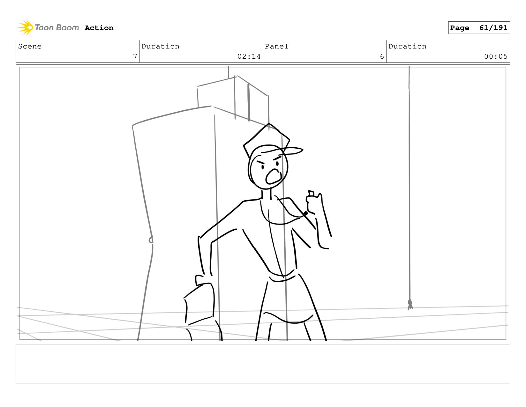Screen dimensions: 526x407
Task: Click the storyboard panel sketch of the shouting character
Action: 263,203
